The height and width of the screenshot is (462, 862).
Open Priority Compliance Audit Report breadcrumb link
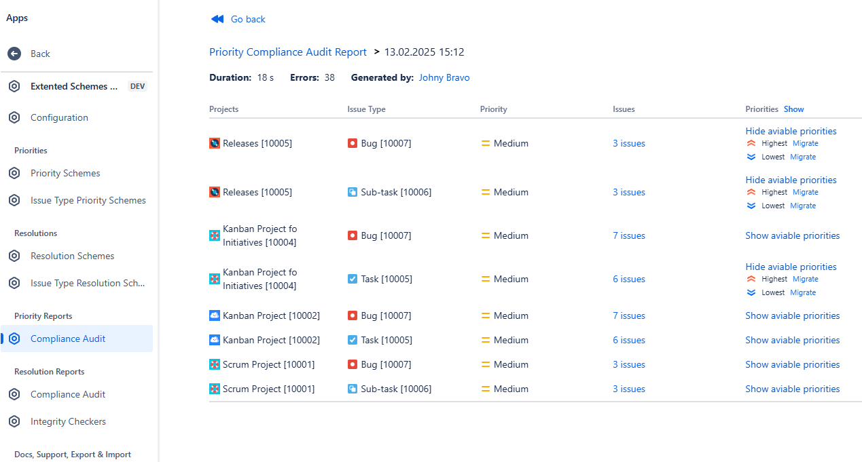tap(288, 52)
